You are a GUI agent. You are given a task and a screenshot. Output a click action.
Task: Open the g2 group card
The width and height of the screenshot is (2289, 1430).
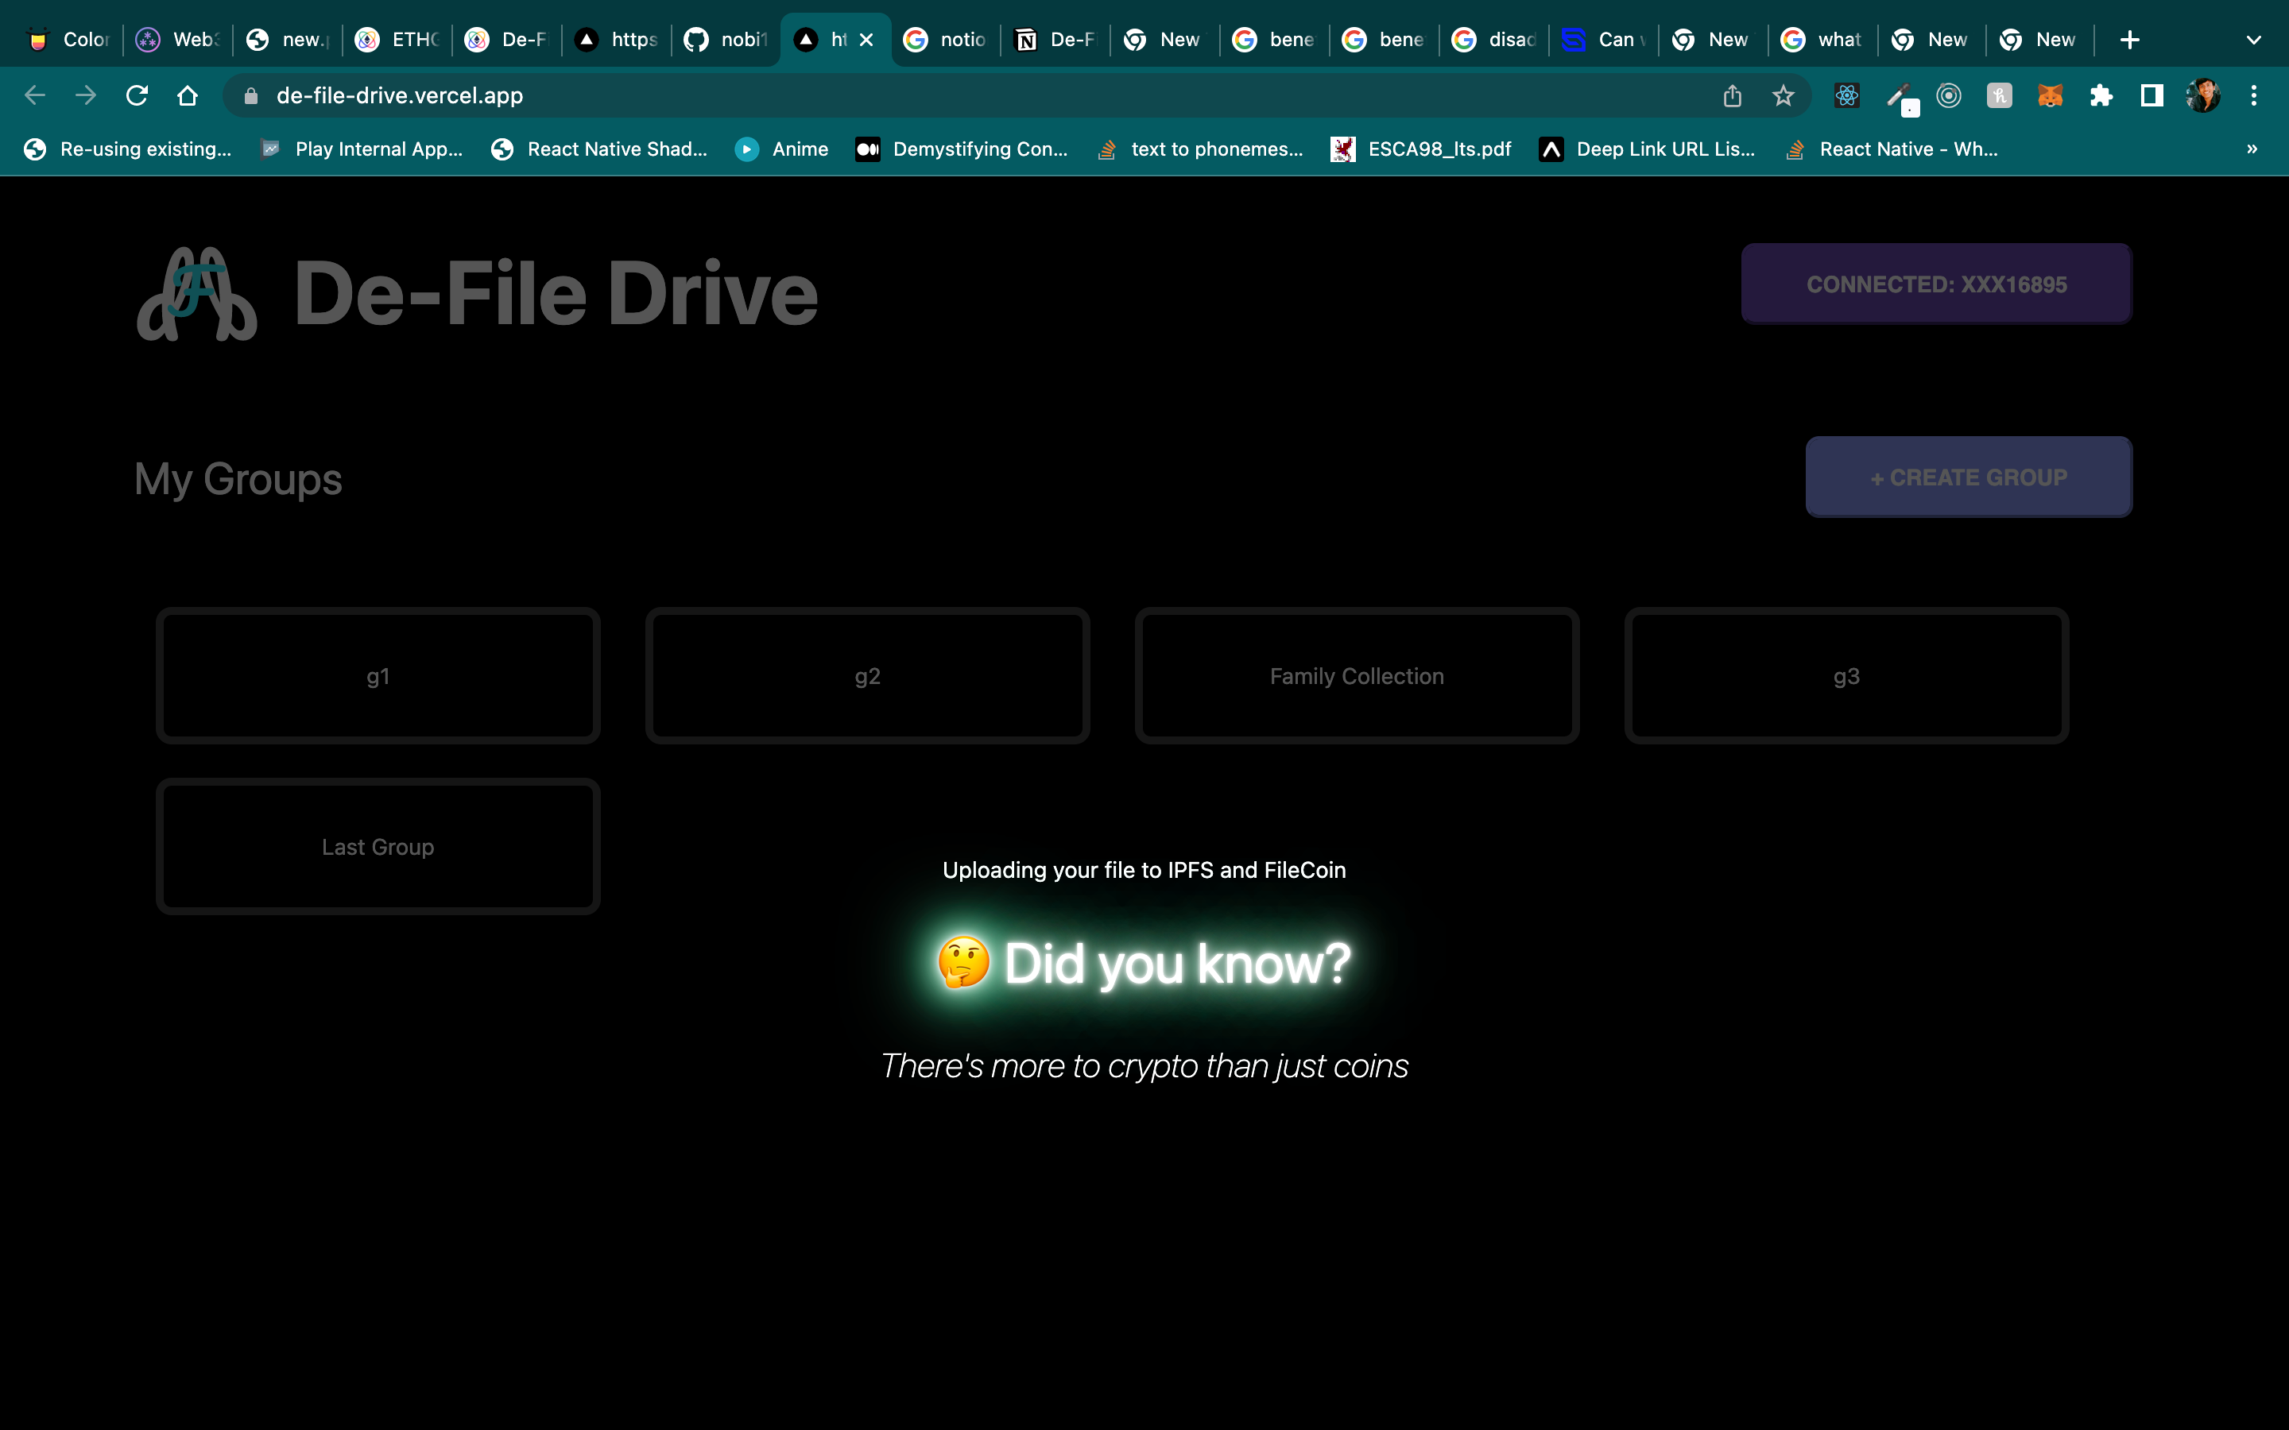point(867,676)
